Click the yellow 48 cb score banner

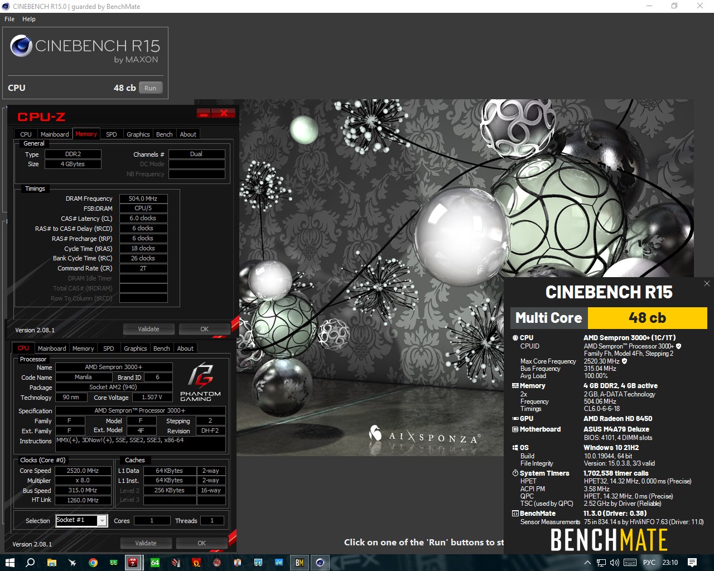pyautogui.click(x=647, y=318)
